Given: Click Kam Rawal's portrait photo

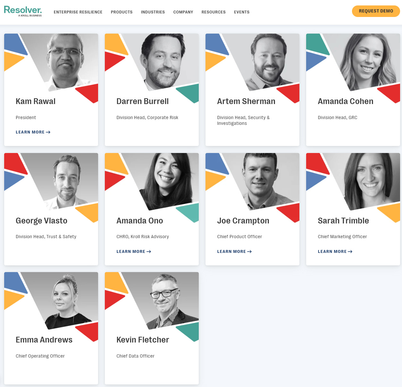Looking at the screenshot, I should click(64, 62).
